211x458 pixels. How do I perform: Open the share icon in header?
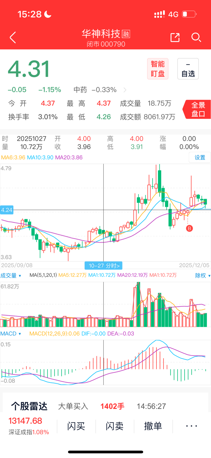click(175, 37)
